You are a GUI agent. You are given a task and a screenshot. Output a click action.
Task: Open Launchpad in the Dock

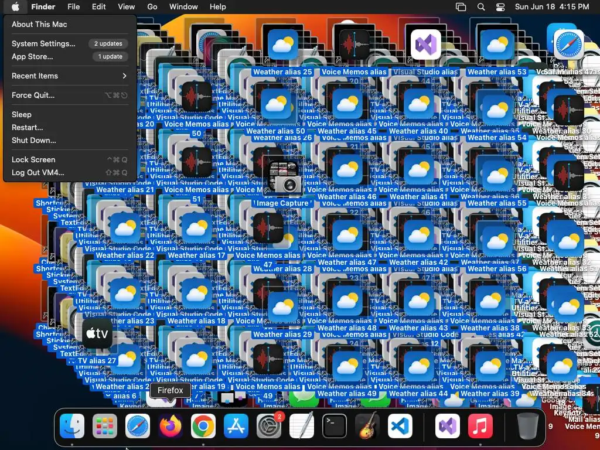(x=104, y=426)
